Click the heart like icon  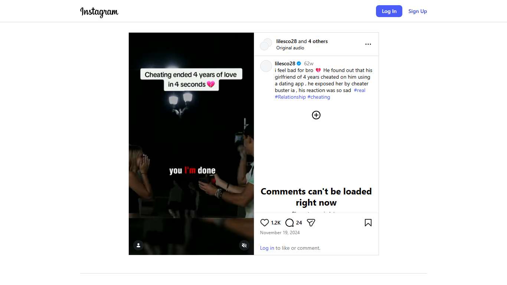click(264, 223)
